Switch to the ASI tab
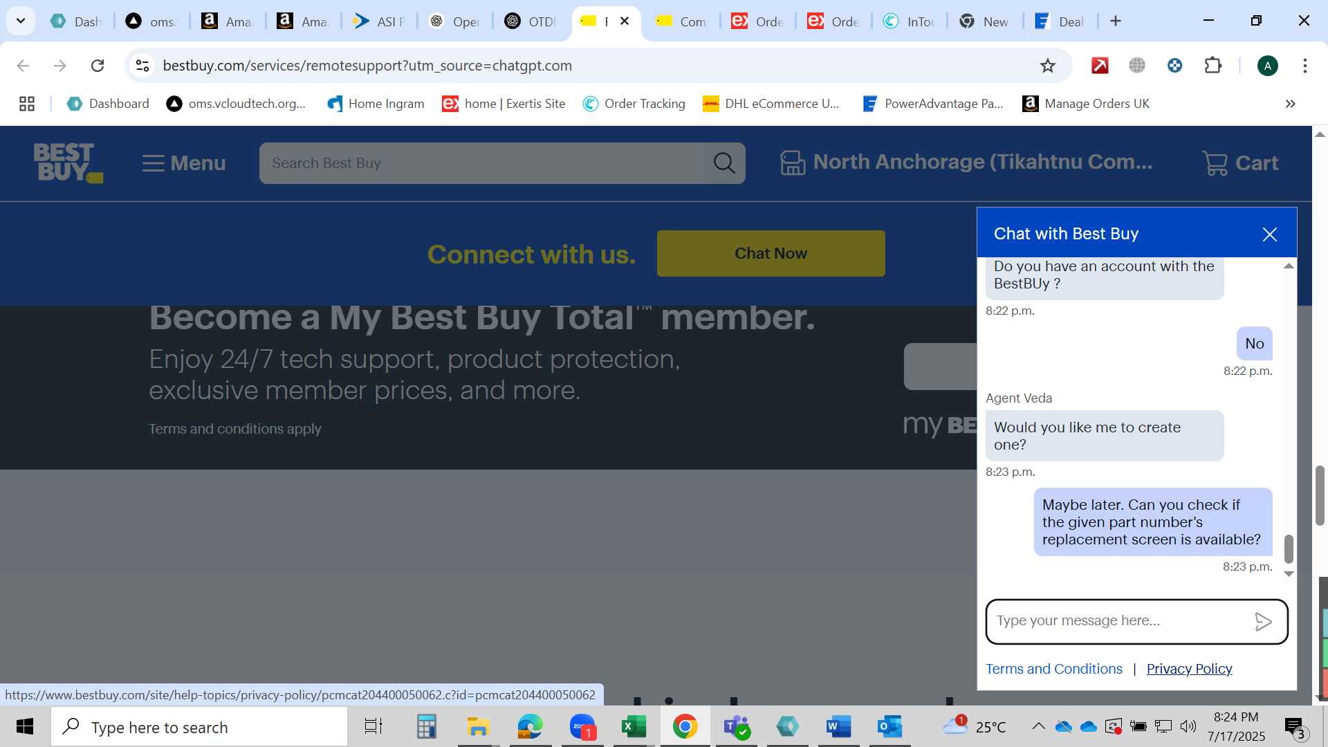The image size is (1328, 747). [x=379, y=21]
